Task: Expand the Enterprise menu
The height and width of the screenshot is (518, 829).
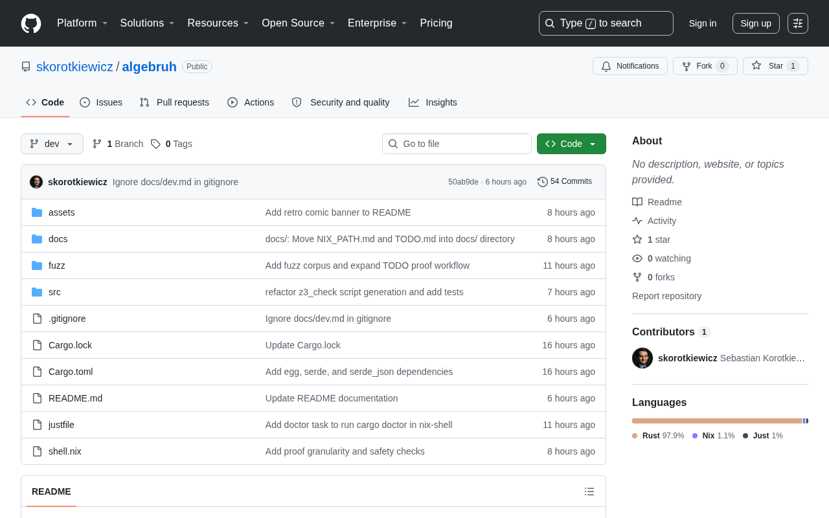Action: (378, 23)
